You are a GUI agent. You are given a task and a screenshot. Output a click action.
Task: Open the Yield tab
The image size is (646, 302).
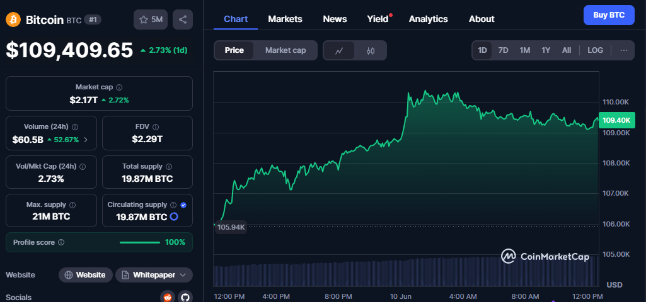(x=378, y=19)
